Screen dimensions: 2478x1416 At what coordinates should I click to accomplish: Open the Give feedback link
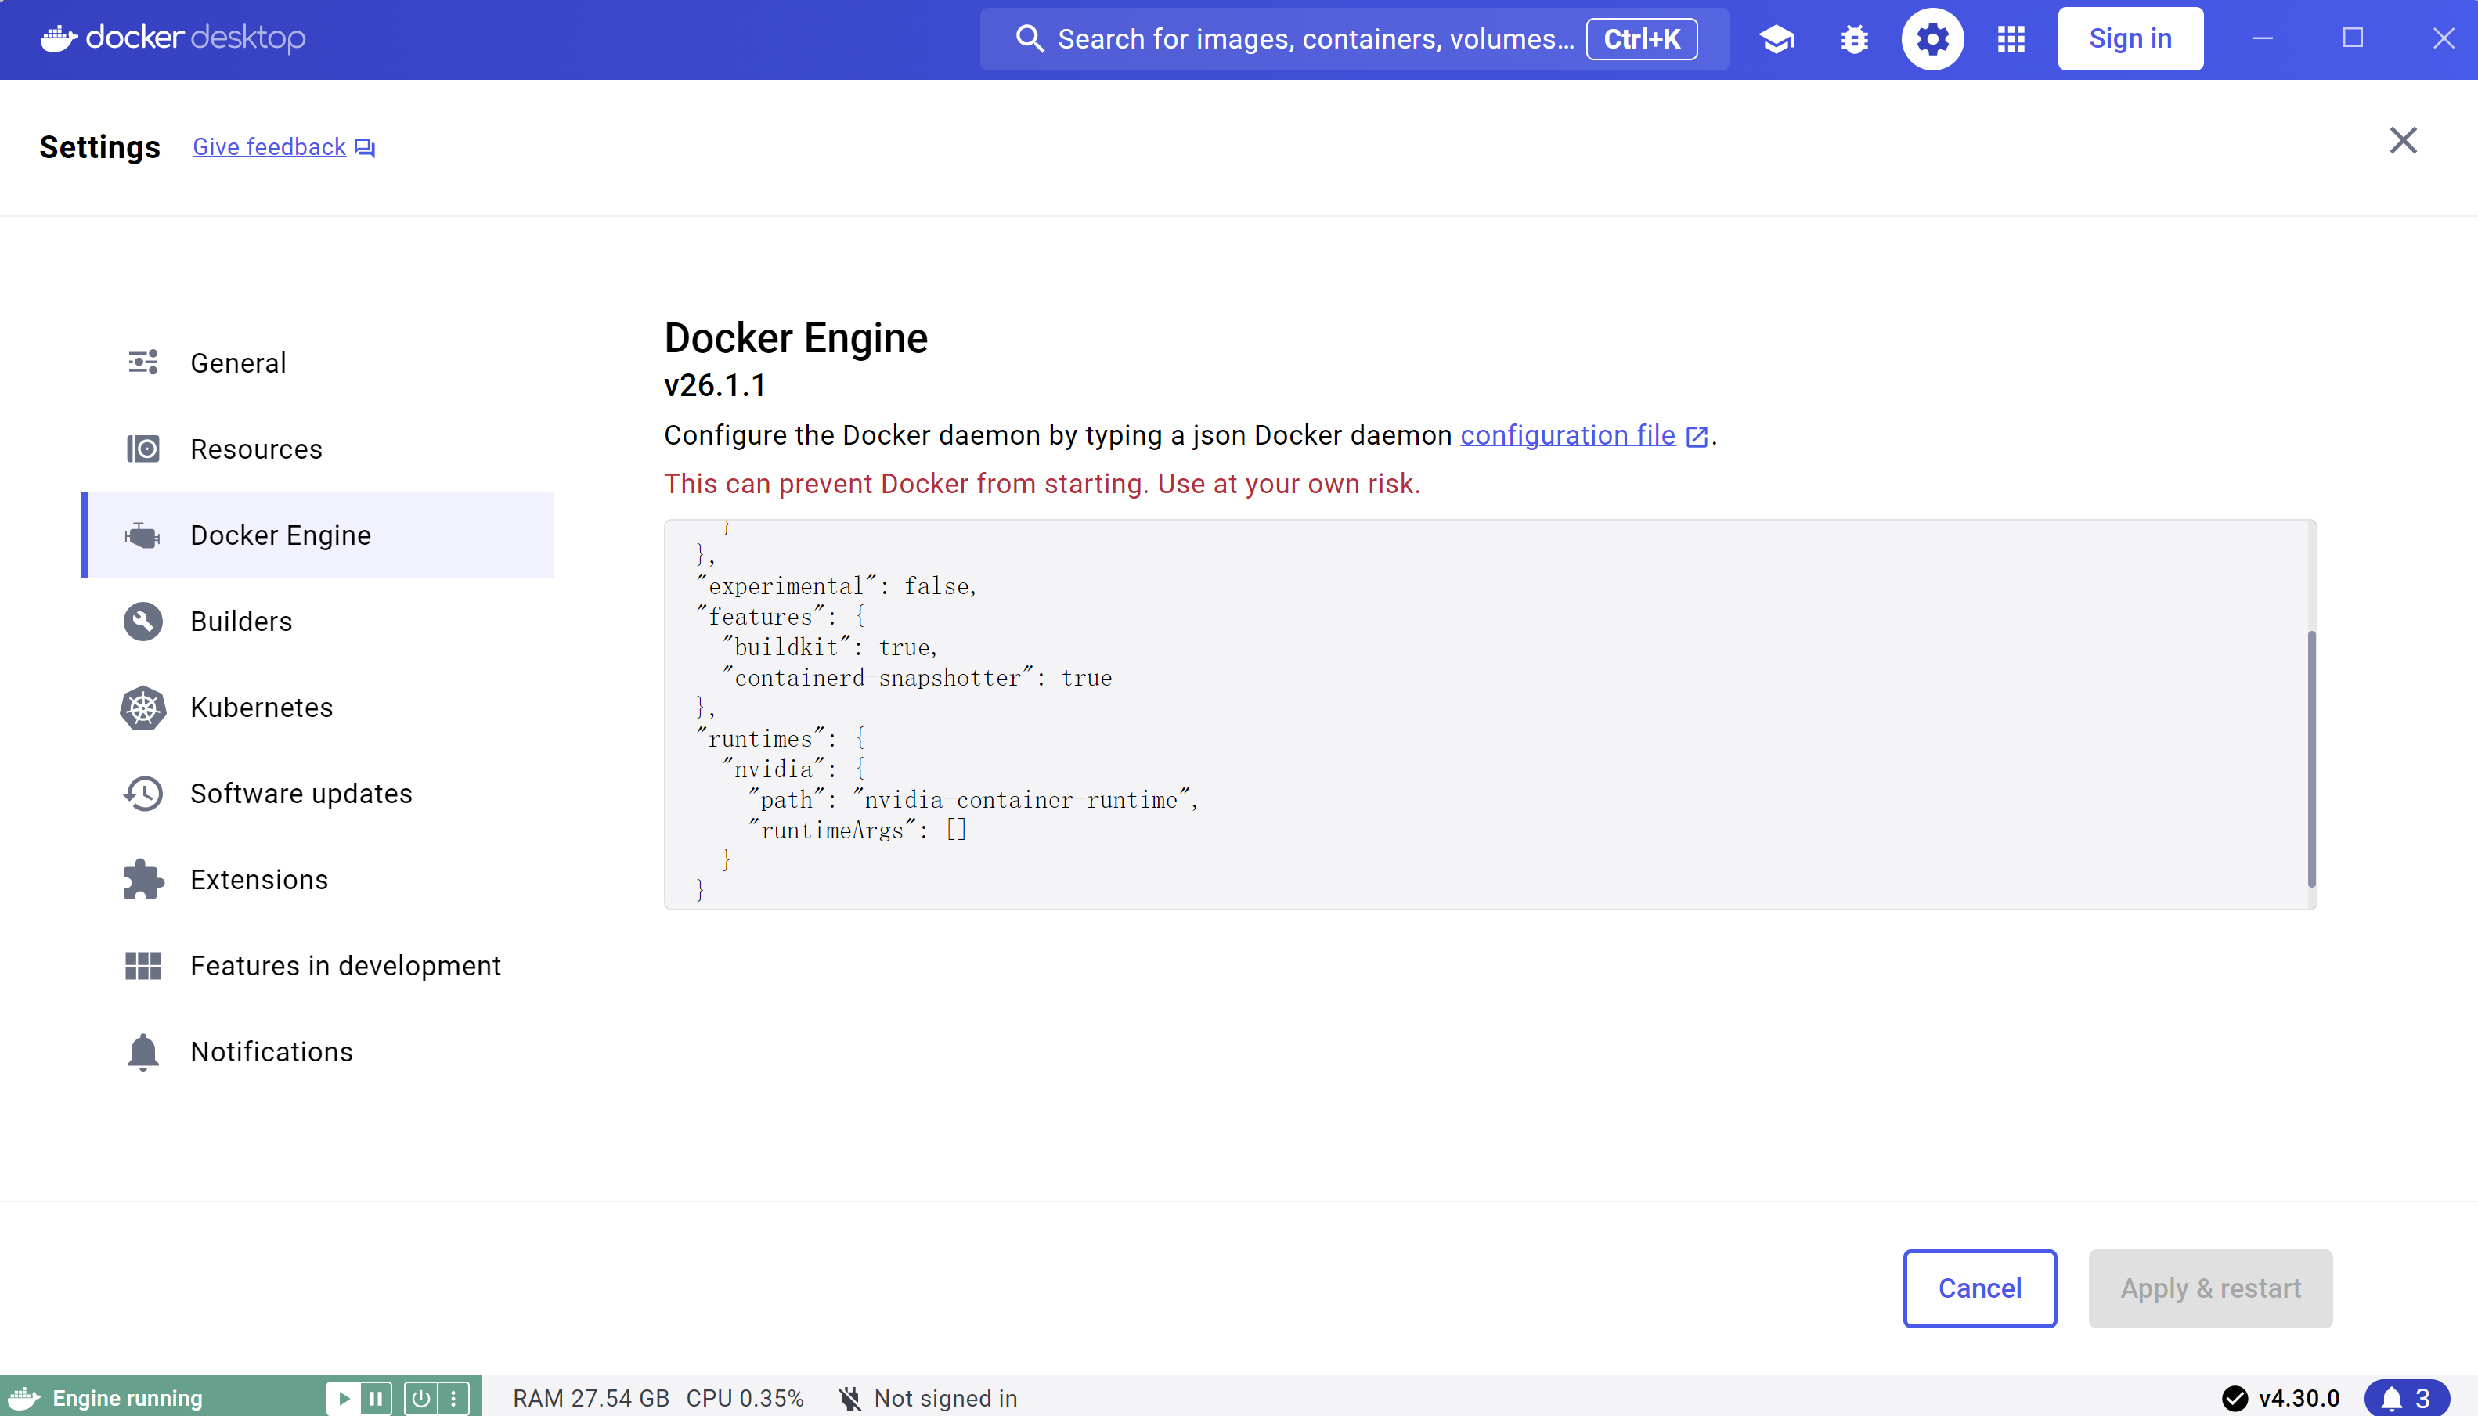(x=269, y=147)
